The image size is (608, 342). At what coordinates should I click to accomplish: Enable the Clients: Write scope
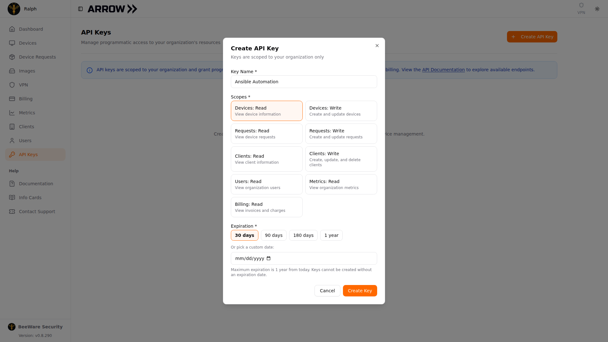[x=341, y=159]
